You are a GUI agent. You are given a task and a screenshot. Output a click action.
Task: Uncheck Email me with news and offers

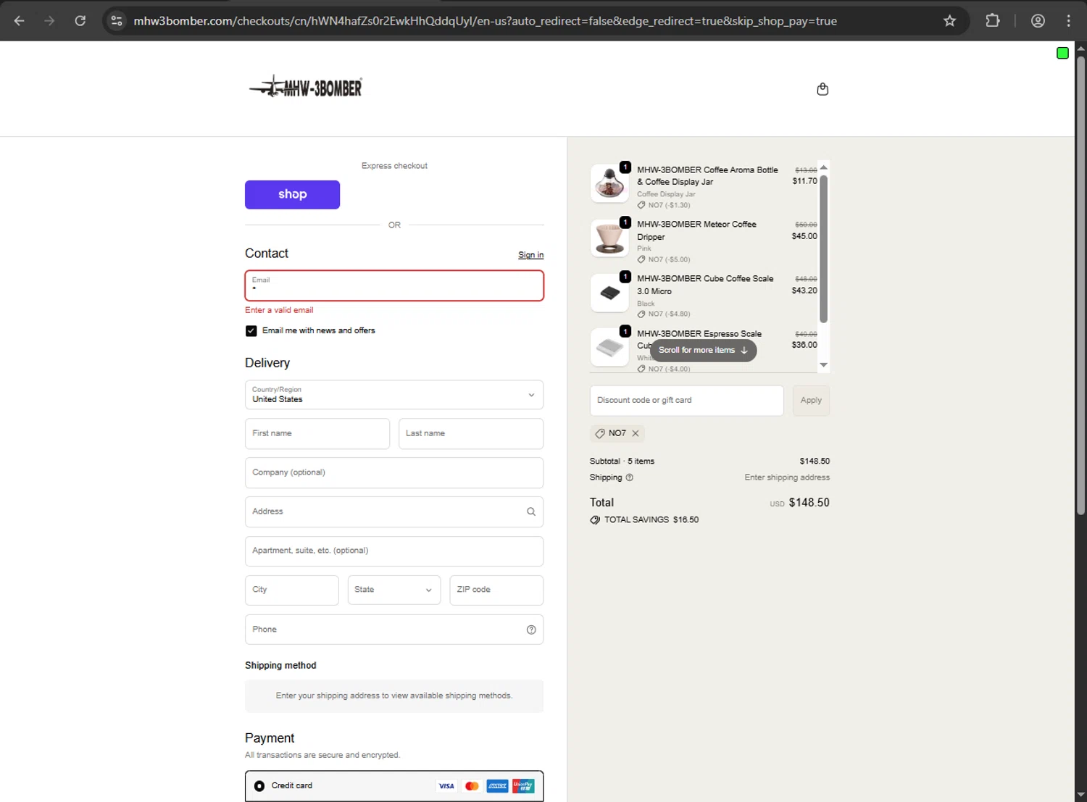click(x=251, y=331)
